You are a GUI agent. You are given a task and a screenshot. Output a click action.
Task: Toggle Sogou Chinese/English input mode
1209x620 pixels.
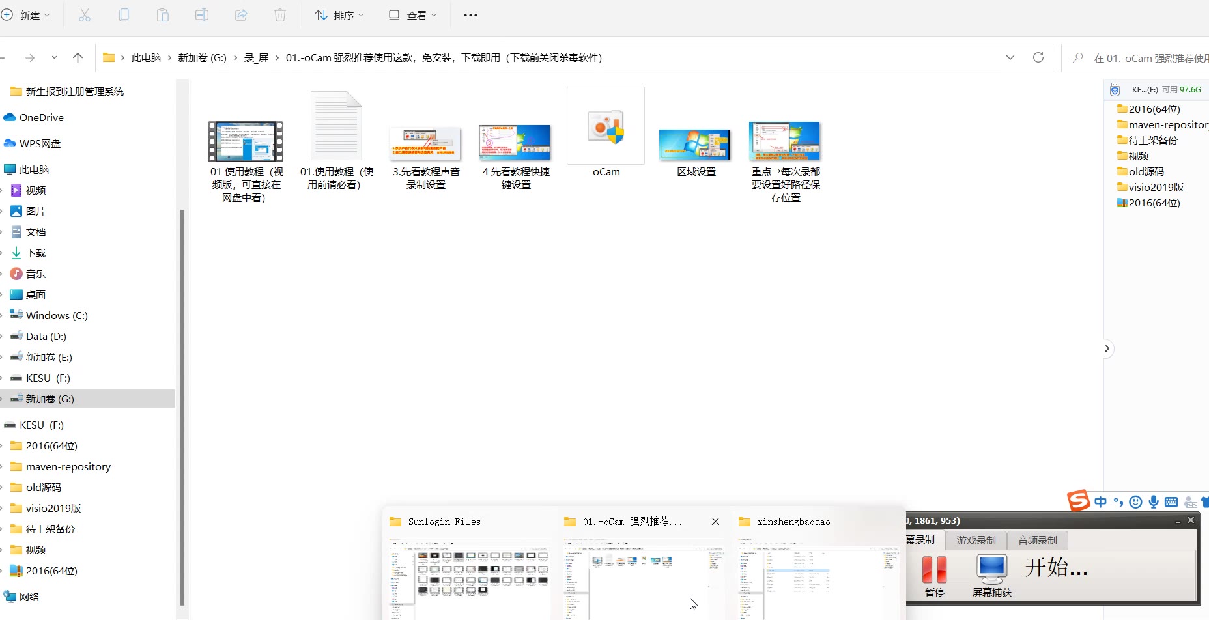click(x=1101, y=501)
